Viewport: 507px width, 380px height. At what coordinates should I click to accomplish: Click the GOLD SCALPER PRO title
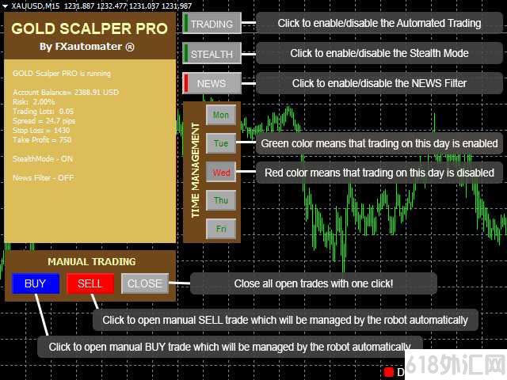[x=90, y=28]
